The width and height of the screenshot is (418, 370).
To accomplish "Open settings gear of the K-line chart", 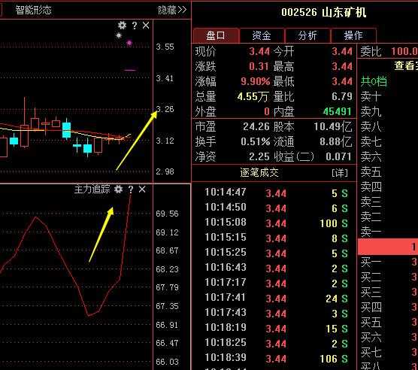I will 122,26.
